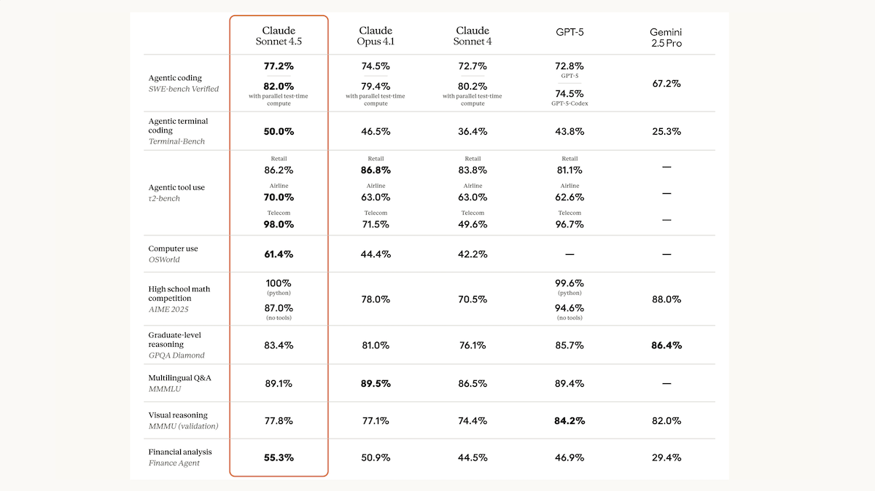This screenshot has height=491, width=875.
Task: Click the Claude Sonnet 4 column header
Action: pos(472,36)
